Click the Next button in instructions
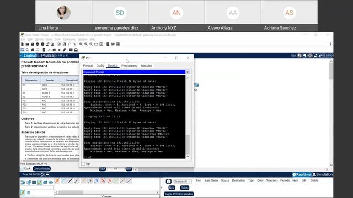The image size is (353, 198). [x=129, y=169]
